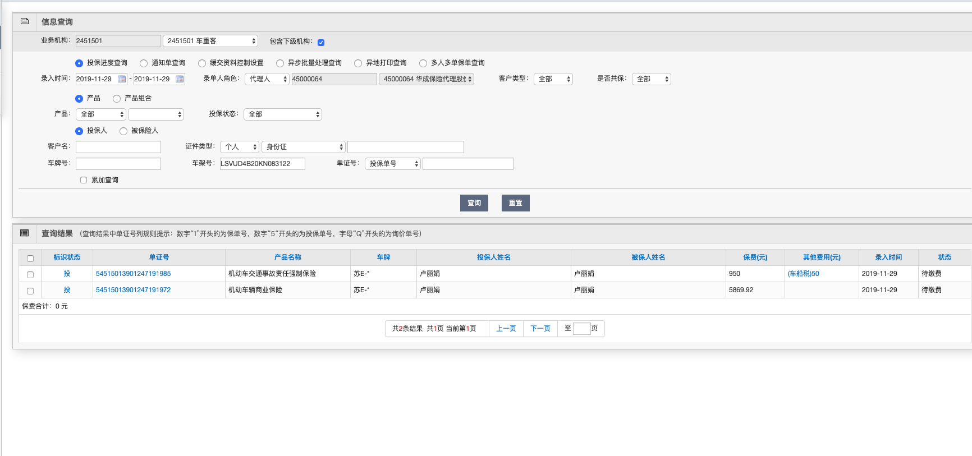
Task: Click the 投 status mark in second row
Action: [67, 290]
